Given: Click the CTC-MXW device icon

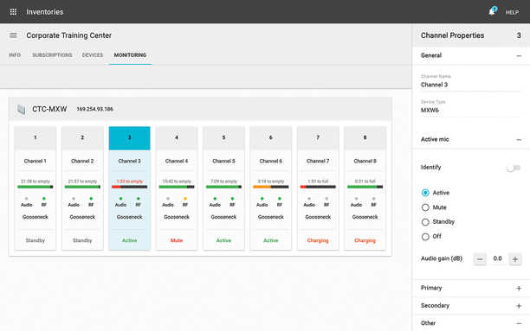Looking at the screenshot, I should [22, 109].
